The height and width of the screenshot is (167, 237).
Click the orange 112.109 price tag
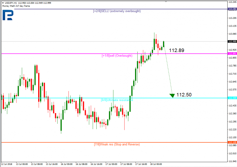point(232,142)
